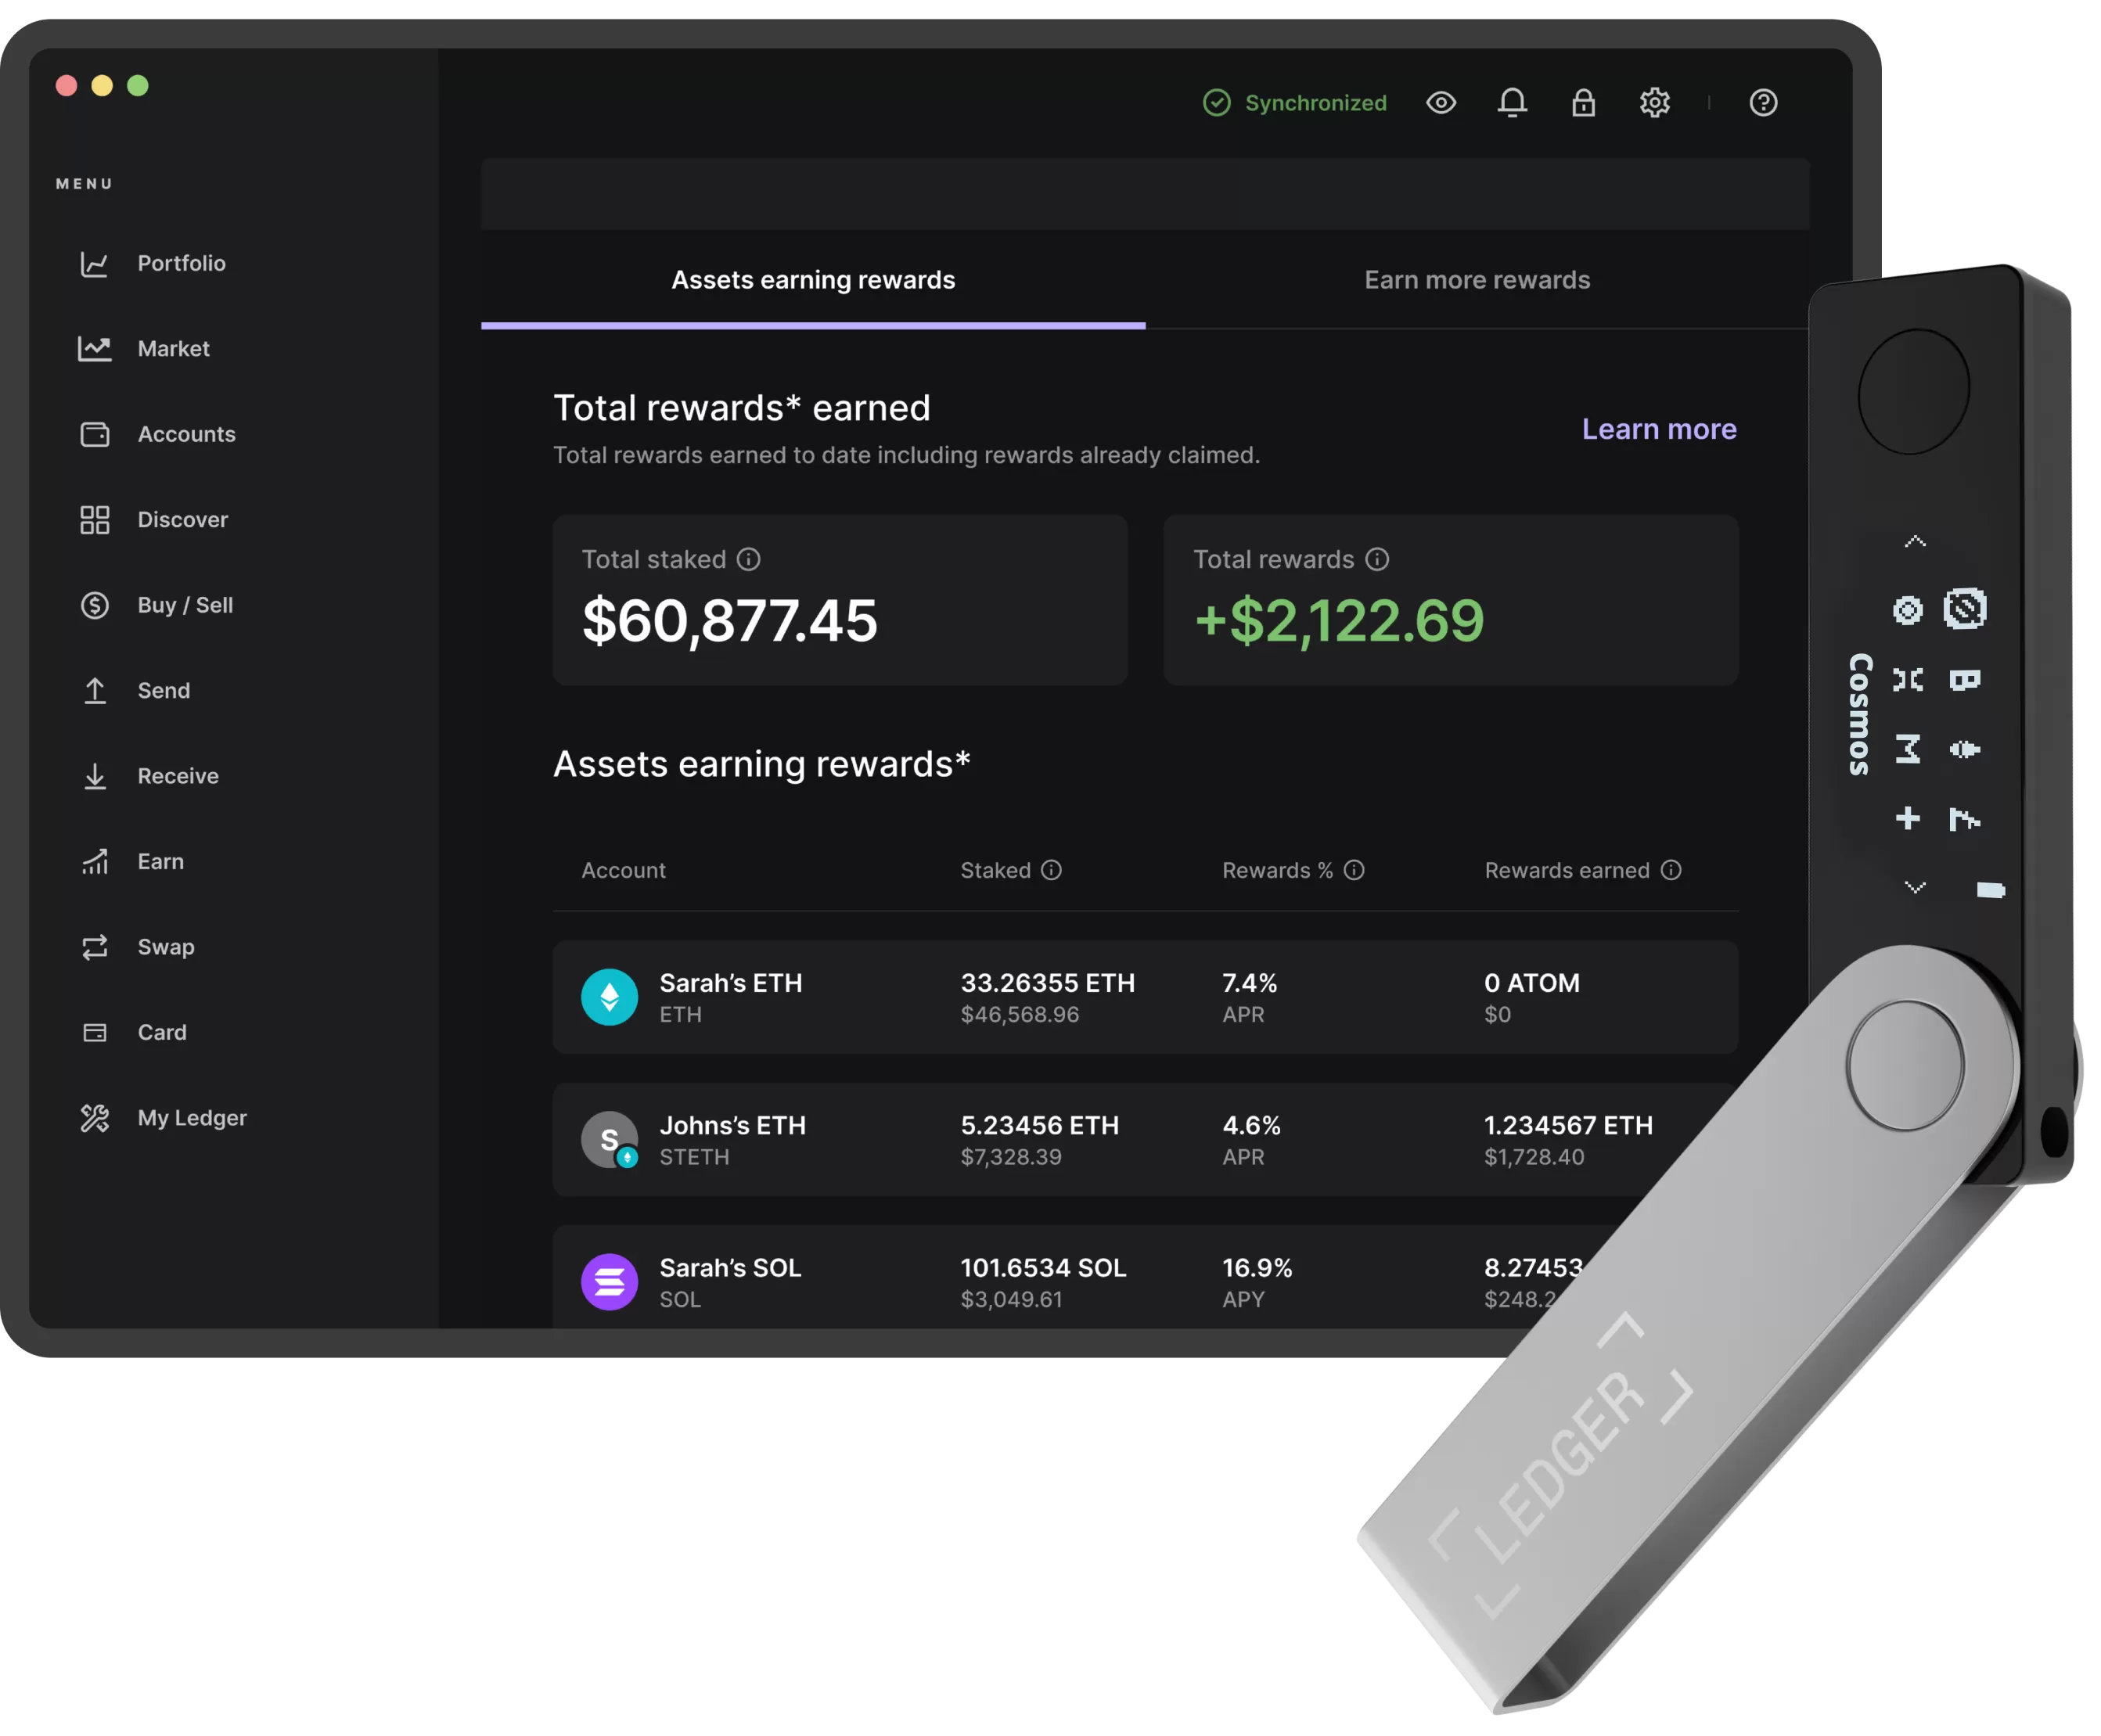2101x1736 pixels.
Task: Open the Earn section
Action: tap(157, 860)
